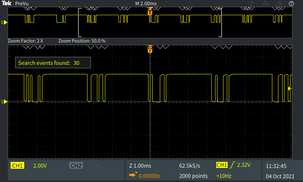Click the orange horizontal delay arrow icon
The image size is (303, 182).
[133, 175]
